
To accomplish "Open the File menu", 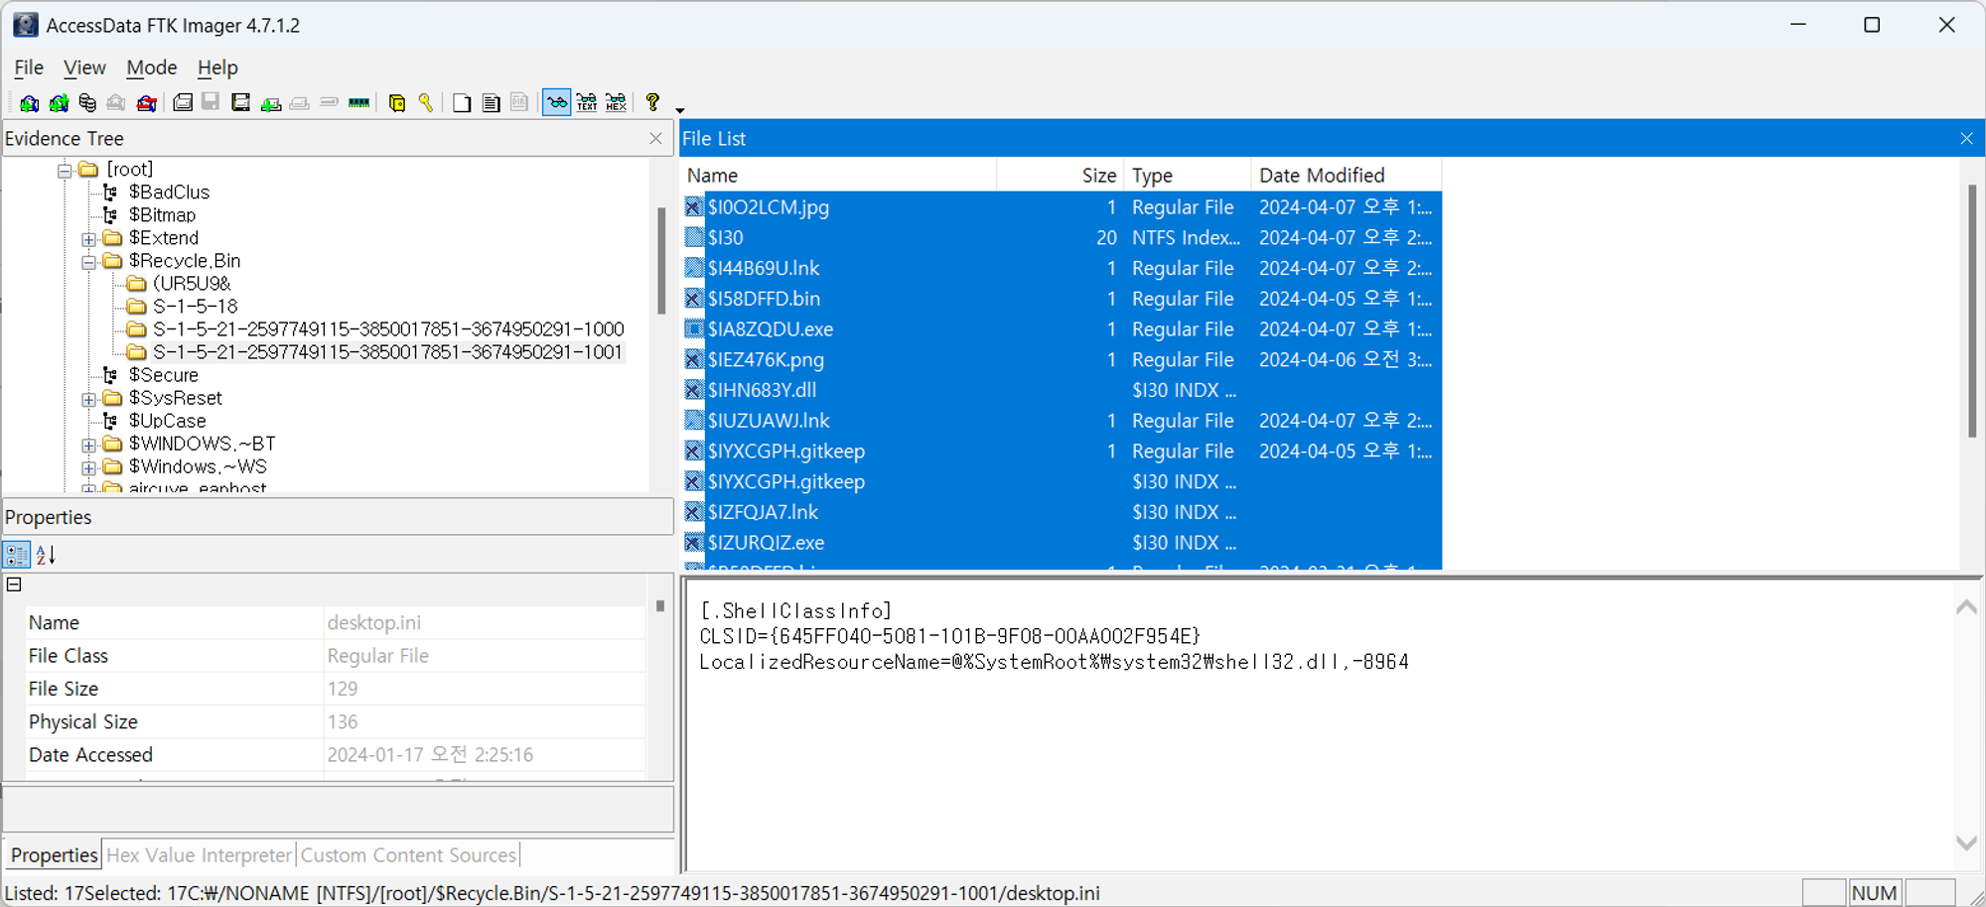I will click(29, 67).
